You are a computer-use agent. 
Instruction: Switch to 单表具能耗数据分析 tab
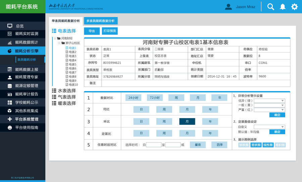(x=66, y=21)
